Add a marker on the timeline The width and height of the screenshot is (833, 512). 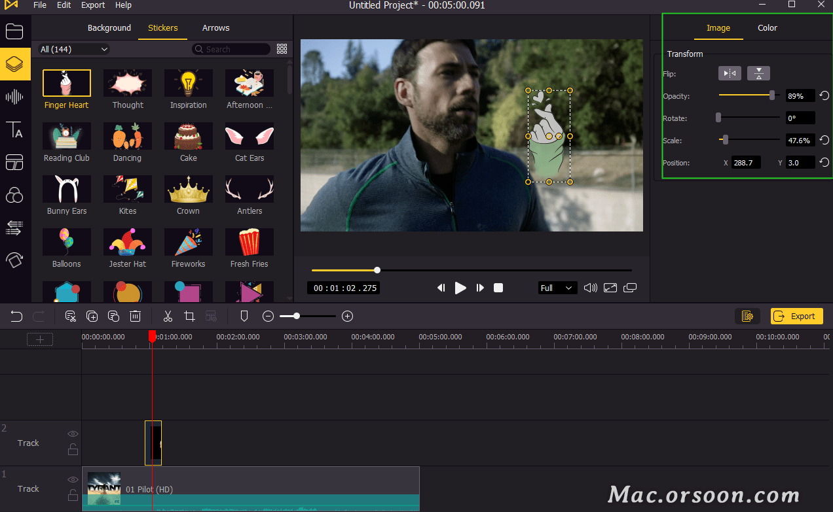244,316
